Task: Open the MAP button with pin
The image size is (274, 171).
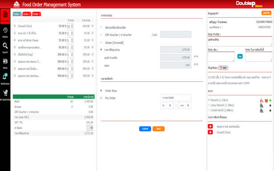Action: coord(223,68)
